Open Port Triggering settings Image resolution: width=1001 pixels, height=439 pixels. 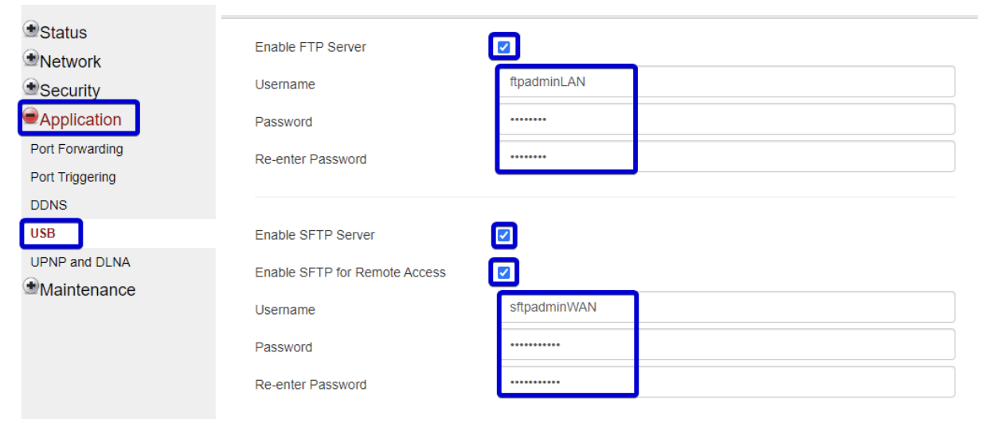(x=72, y=177)
